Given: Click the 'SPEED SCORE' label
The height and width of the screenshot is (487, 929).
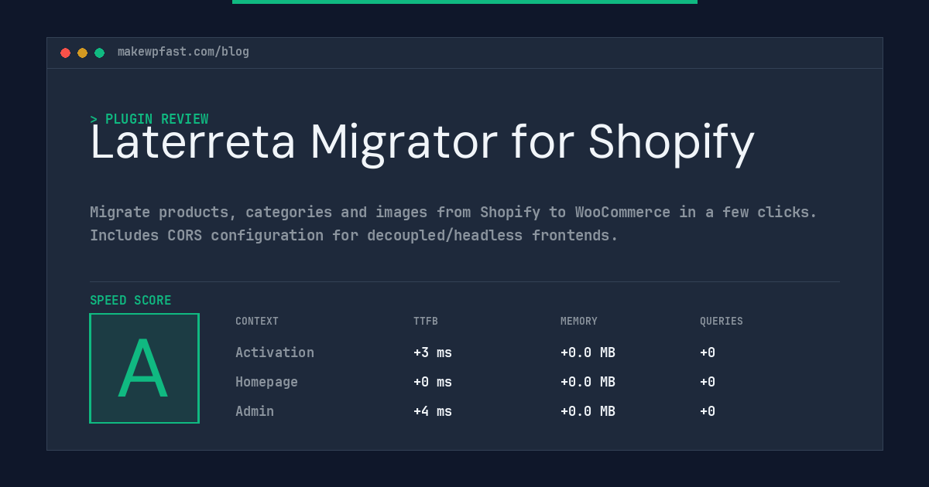Looking at the screenshot, I should (131, 300).
